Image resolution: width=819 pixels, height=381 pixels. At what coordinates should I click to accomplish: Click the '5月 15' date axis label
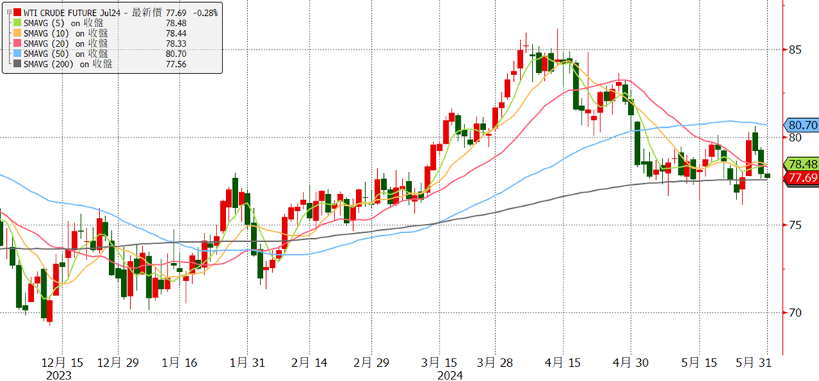click(x=699, y=362)
